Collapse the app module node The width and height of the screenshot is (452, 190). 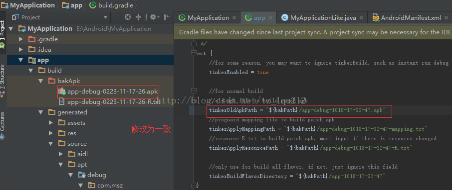[x=21, y=60]
